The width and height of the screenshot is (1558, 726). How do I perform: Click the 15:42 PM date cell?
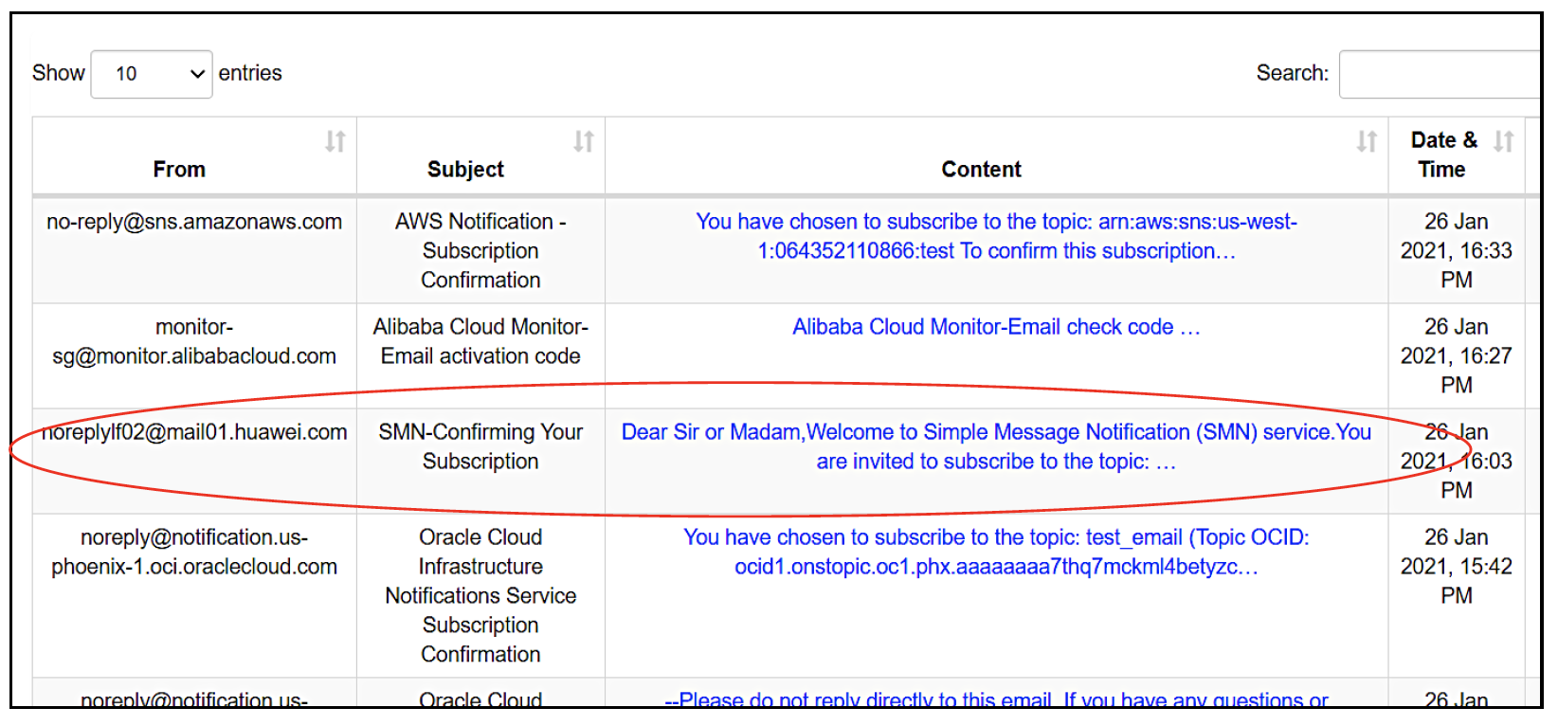[x=1457, y=595]
